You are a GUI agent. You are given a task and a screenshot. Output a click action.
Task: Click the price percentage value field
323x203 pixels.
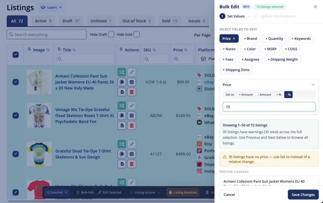tap(269, 107)
